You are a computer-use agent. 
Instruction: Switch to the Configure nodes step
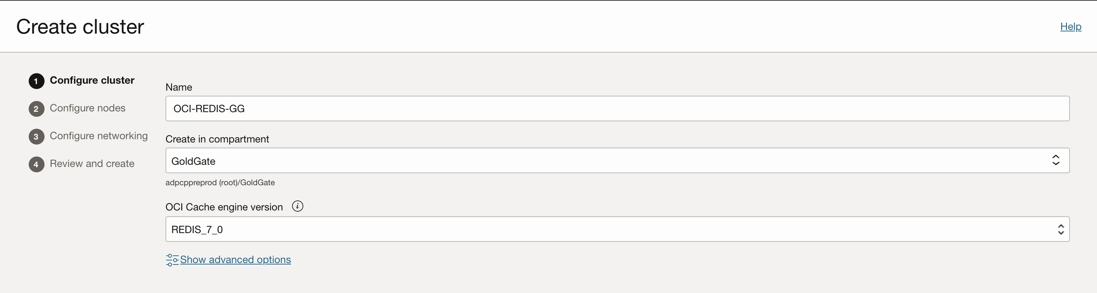pos(88,109)
